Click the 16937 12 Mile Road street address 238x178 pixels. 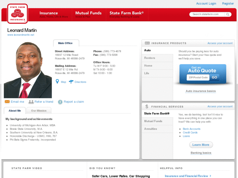coord(66,55)
